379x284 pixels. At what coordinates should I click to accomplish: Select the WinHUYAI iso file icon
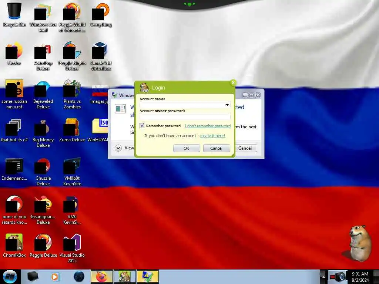tap(98, 131)
